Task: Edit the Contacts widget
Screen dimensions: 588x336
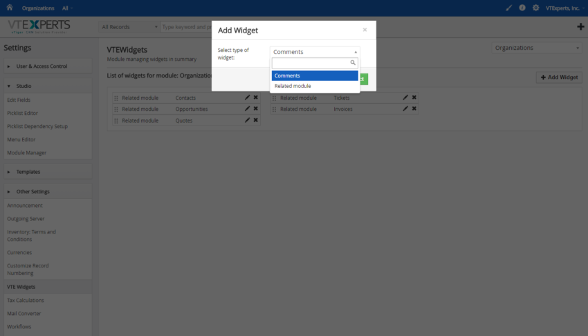Action: click(247, 97)
